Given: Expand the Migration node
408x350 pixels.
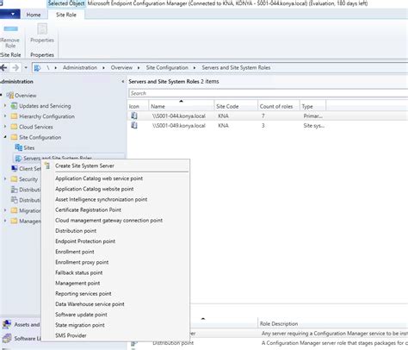Looking at the screenshot, I should [x=5, y=210].
